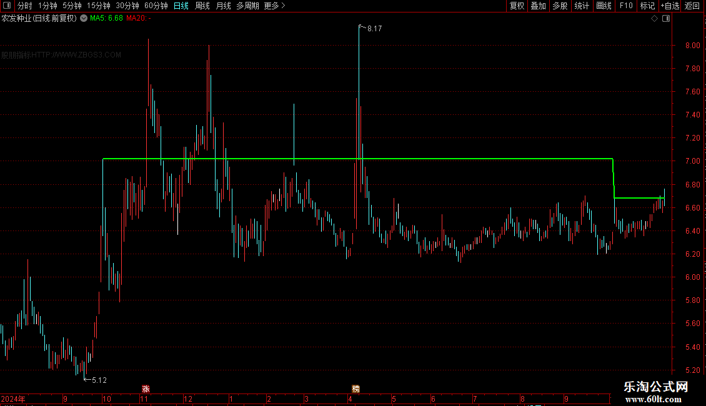Open F10 company info
This screenshot has width=706, height=406.
point(626,6)
